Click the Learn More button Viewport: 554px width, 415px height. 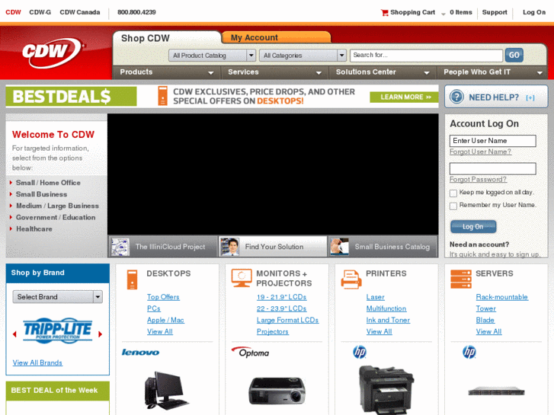pos(403,97)
